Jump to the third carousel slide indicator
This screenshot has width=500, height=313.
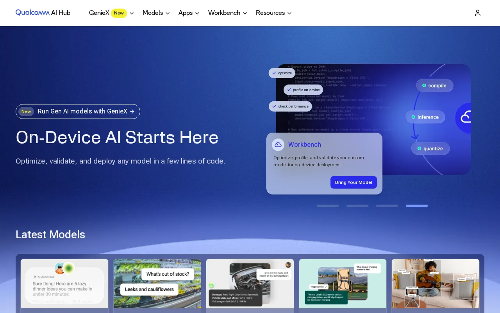[x=387, y=206]
